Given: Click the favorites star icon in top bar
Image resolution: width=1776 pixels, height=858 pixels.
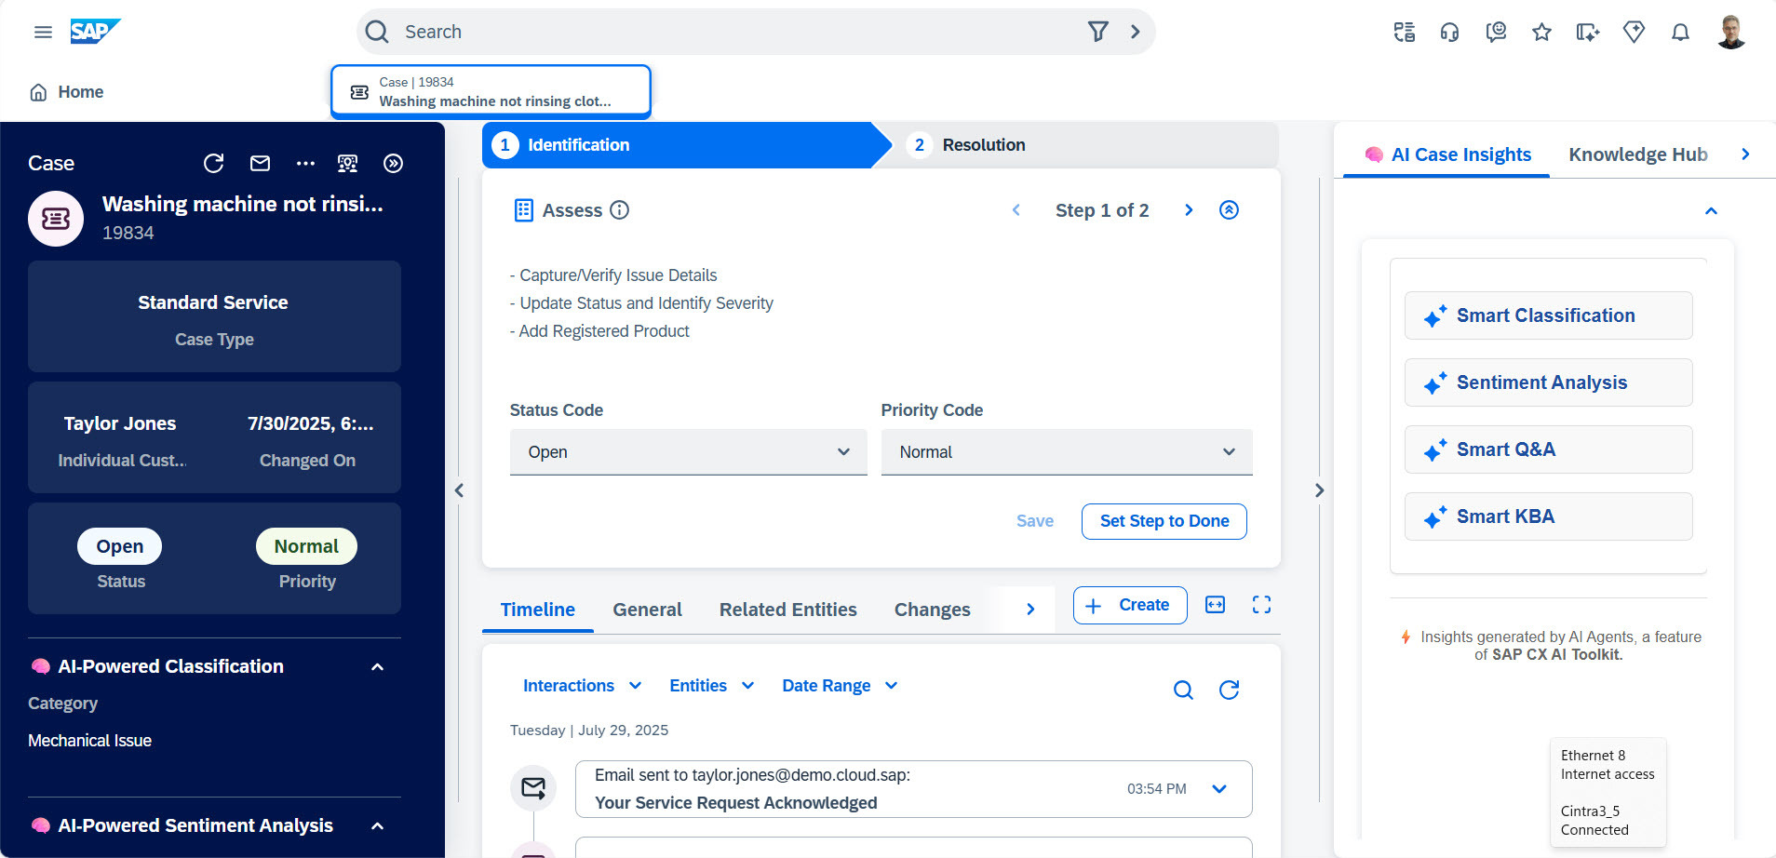Looking at the screenshot, I should point(1541,33).
